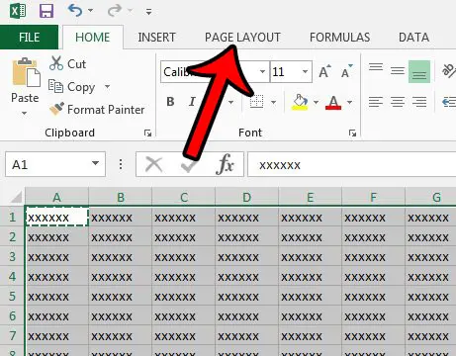Screen dimensions: 456x356
Task: Increase font size with the large A
Action: tap(324, 71)
